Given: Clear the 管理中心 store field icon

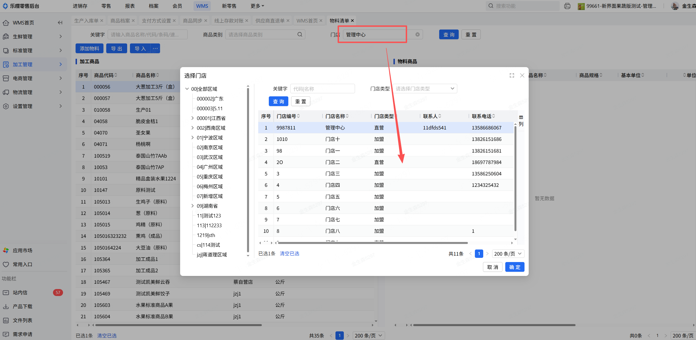Looking at the screenshot, I should (x=417, y=35).
